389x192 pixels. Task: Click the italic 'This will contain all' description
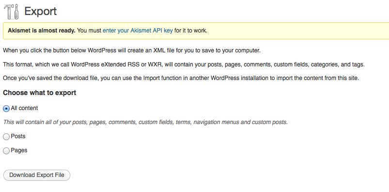pyautogui.click(x=145, y=122)
